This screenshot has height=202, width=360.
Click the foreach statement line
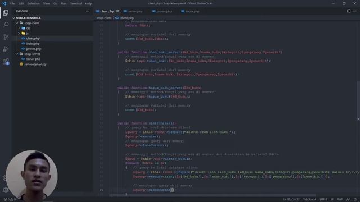tap(146, 163)
